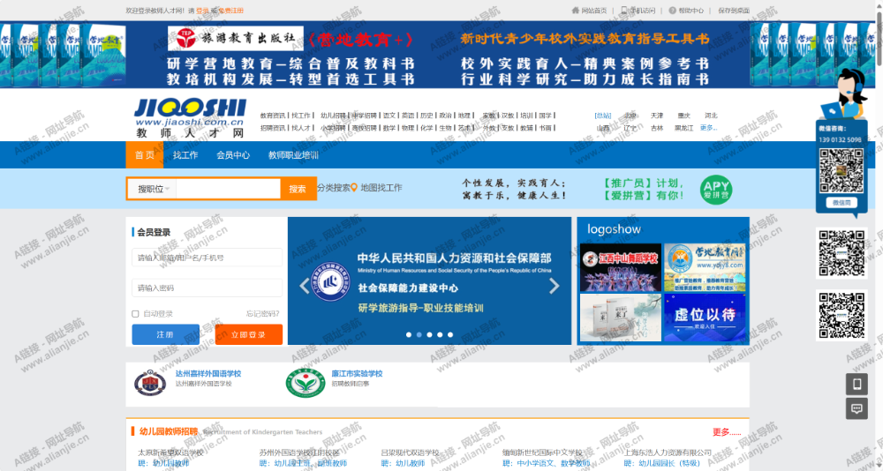Click the 帮助中心 question mark icon
The width and height of the screenshot is (883, 471).
click(x=672, y=10)
